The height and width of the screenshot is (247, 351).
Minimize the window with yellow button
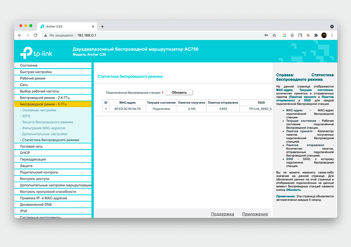26,26
